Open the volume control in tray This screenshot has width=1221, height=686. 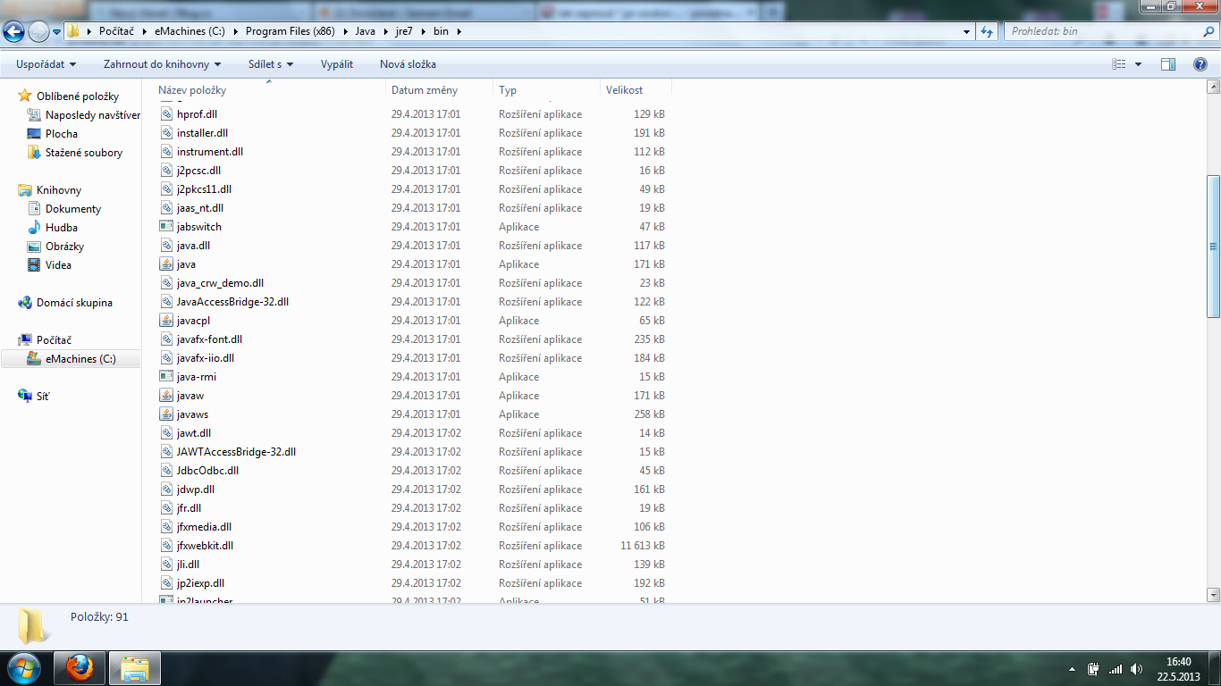click(1136, 668)
